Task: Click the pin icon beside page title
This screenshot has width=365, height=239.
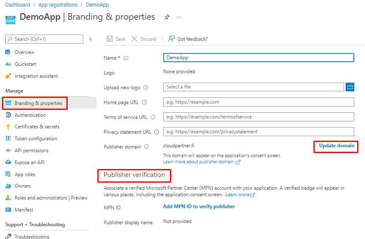Action: (167, 17)
